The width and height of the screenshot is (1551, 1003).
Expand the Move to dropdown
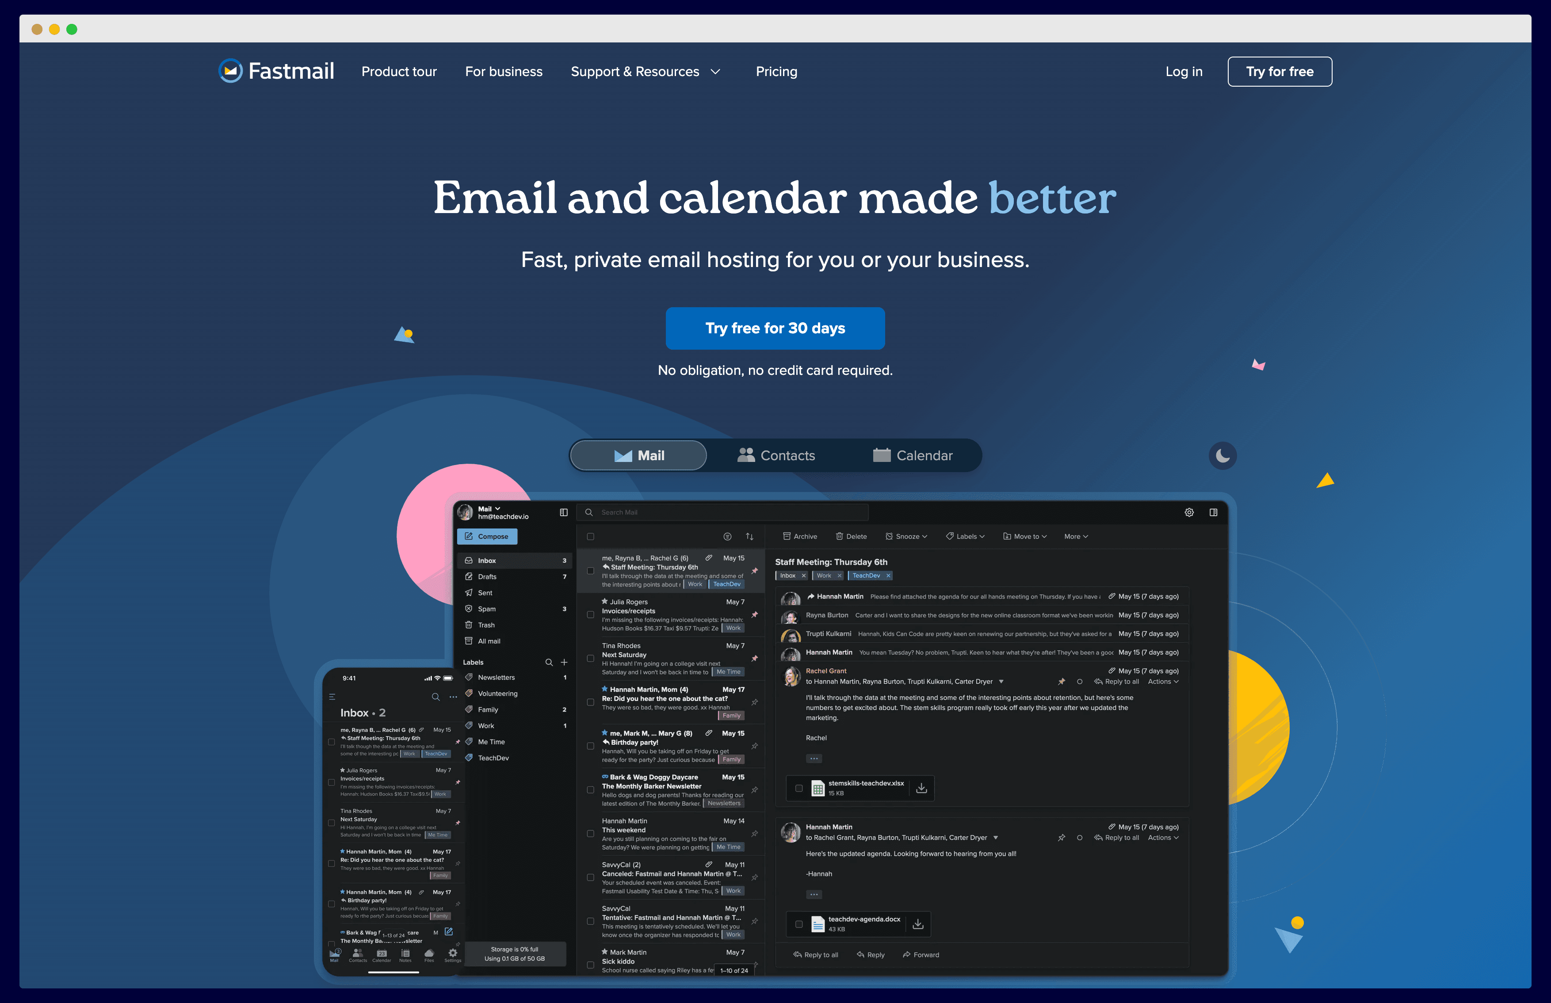pos(1024,536)
